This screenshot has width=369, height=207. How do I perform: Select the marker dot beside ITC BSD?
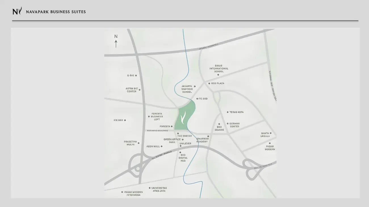point(197,99)
